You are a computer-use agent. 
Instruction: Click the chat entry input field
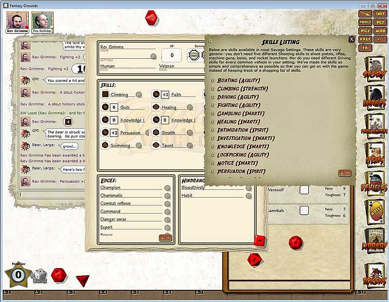(x=52, y=195)
